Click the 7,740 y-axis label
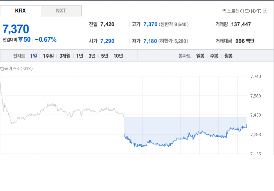The image size is (274, 191). (256, 76)
